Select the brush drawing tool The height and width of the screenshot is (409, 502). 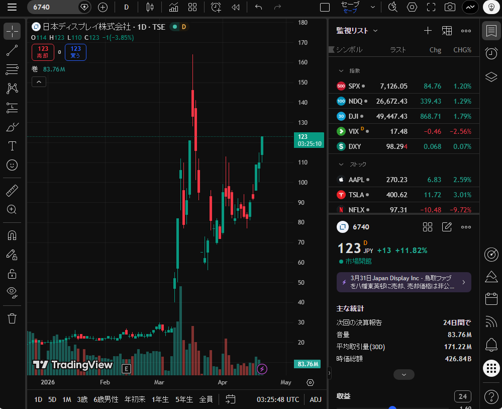pos(12,127)
